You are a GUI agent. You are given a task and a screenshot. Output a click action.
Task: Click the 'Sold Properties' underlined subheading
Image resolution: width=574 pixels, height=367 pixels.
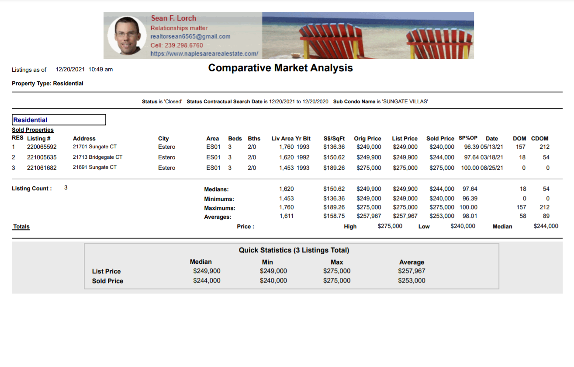(x=33, y=130)
